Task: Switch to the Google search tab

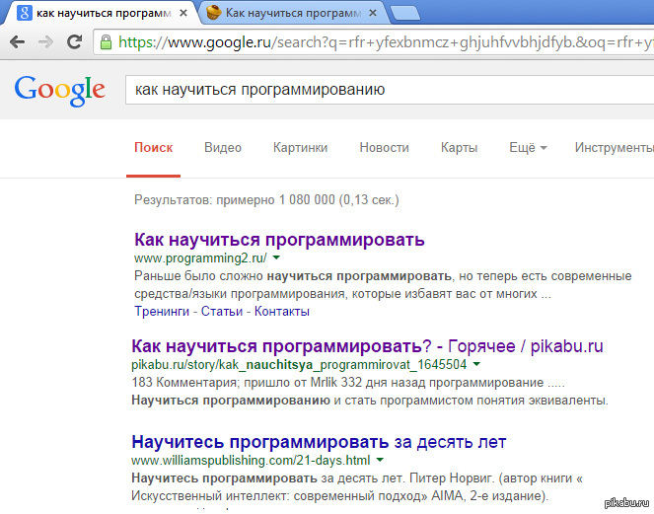Action: tap(100, 14)
